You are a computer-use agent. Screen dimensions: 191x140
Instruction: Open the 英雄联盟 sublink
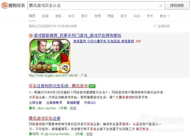click(73, 103)
